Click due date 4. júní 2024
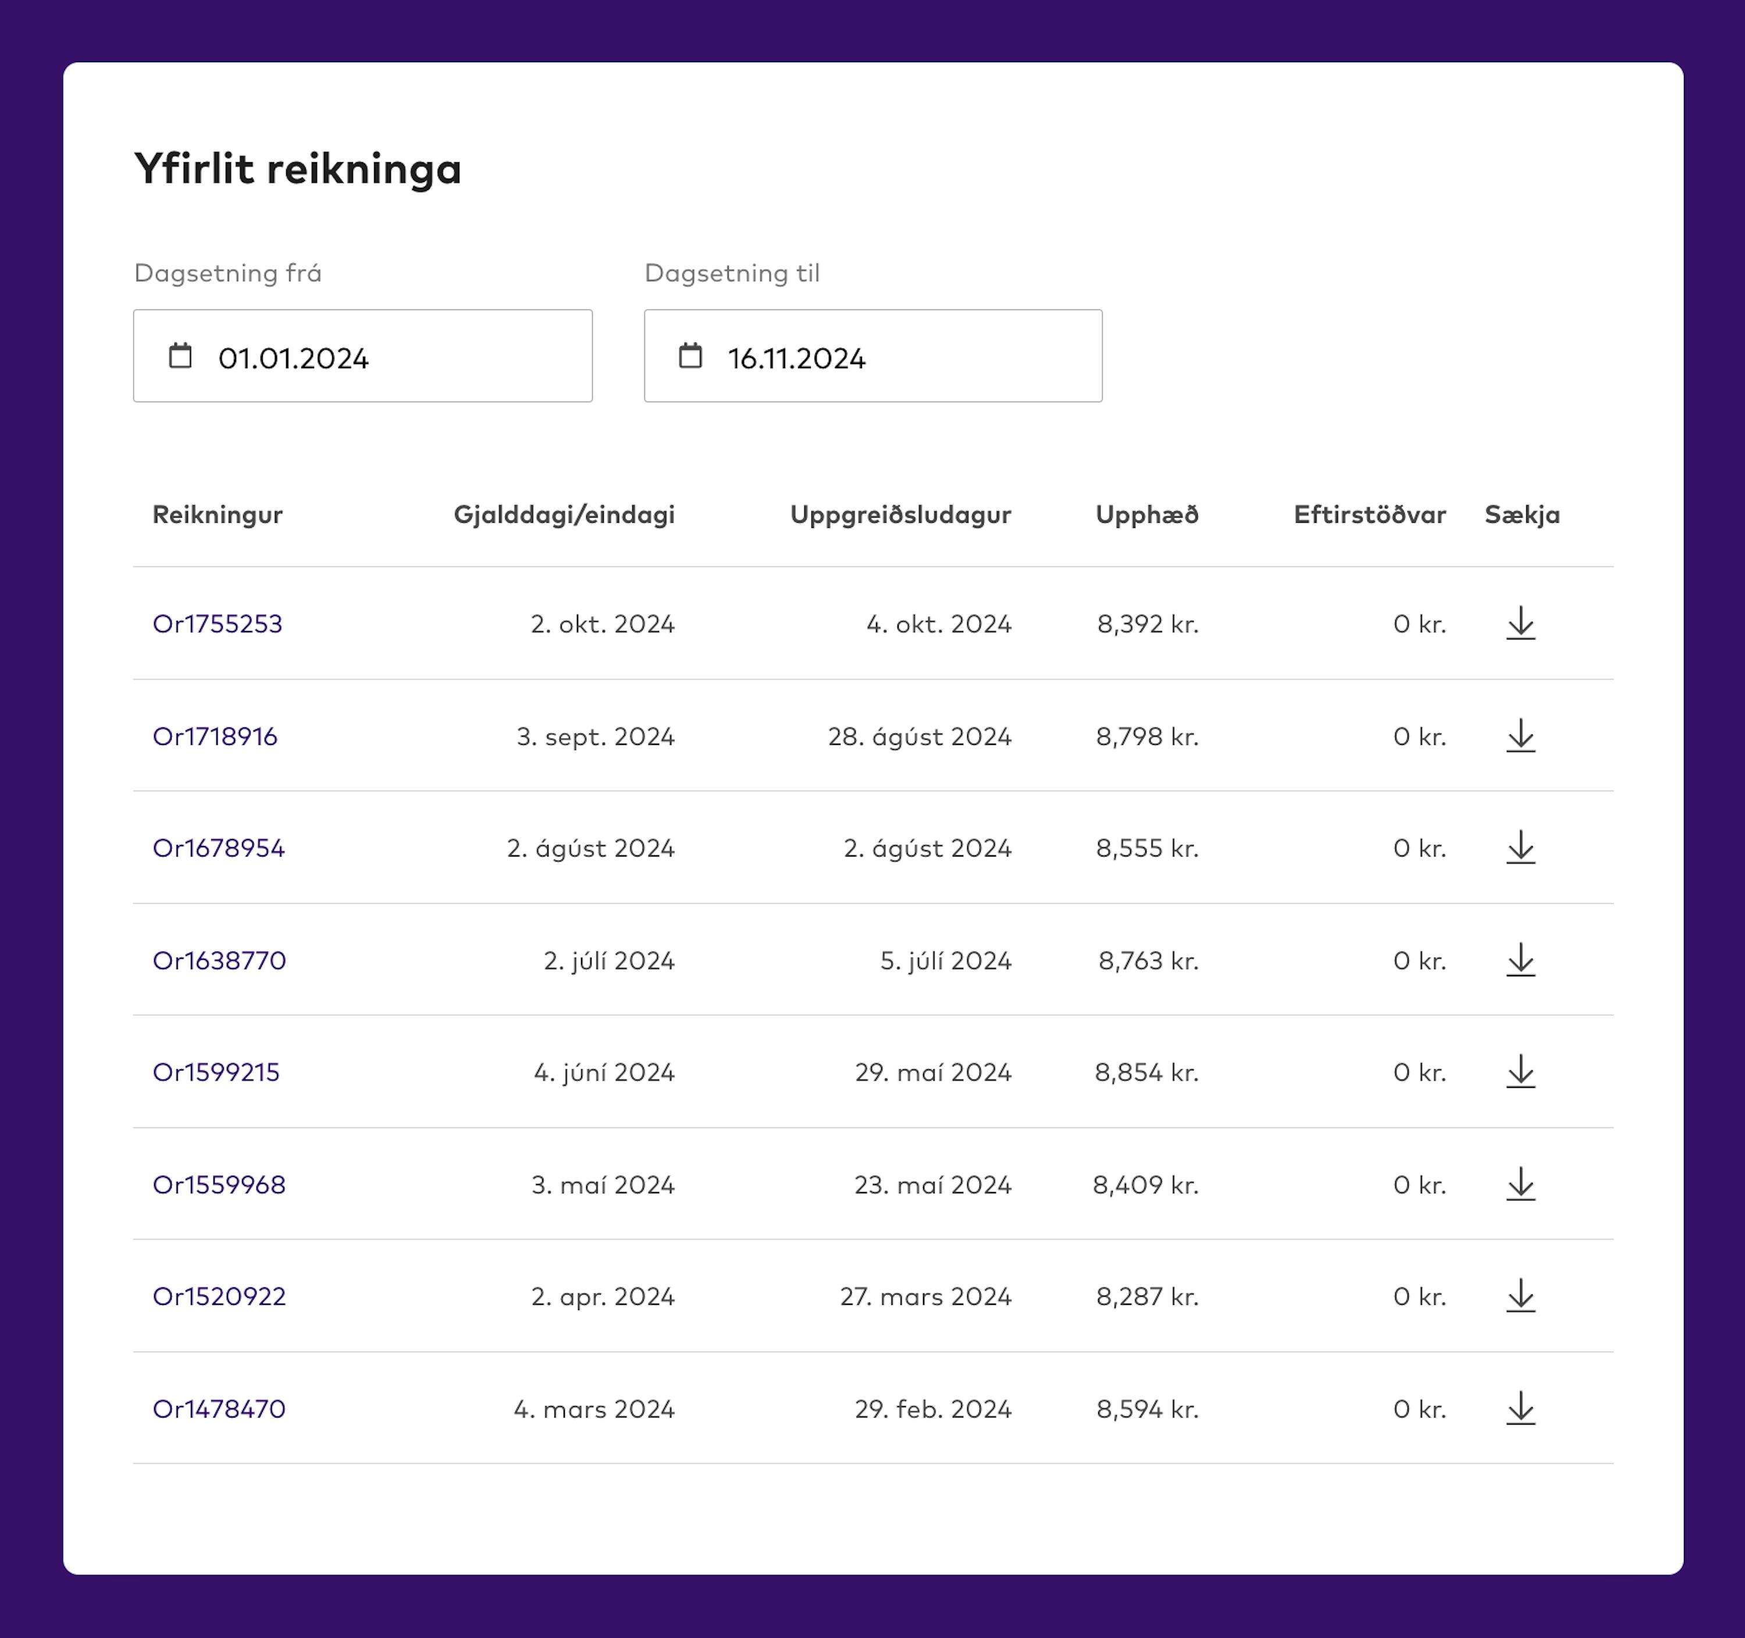1745x1638 pixels. (605, 1072)
